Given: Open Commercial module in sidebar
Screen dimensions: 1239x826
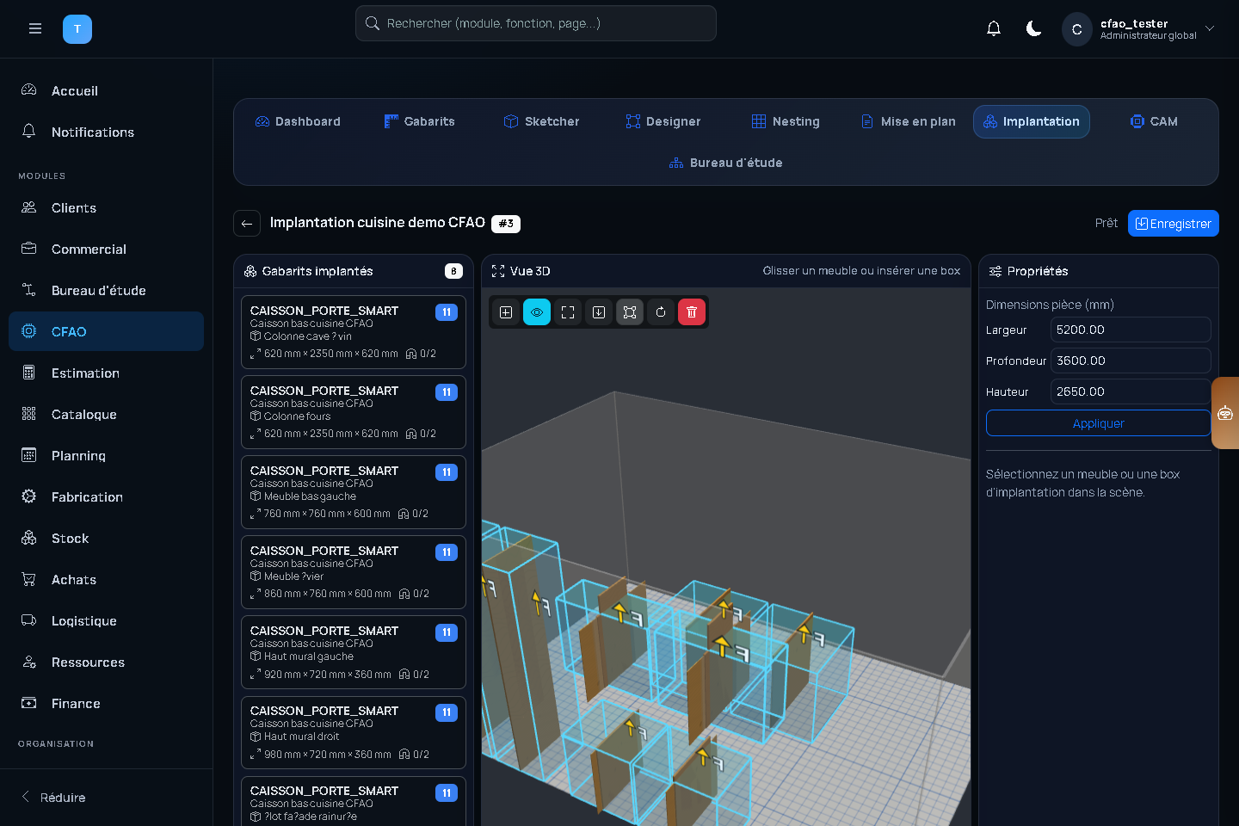Looking at the screenshot, I should 106,249.
